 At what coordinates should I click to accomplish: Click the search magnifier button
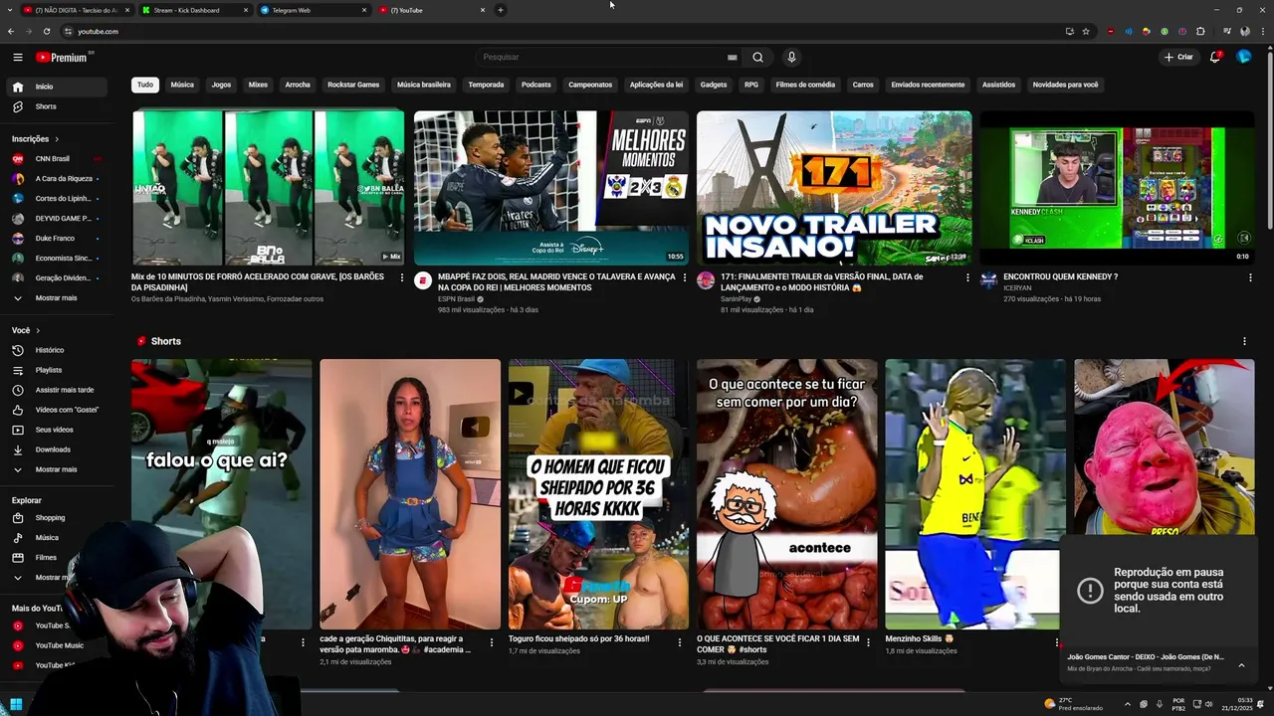[x=757, y=57]
